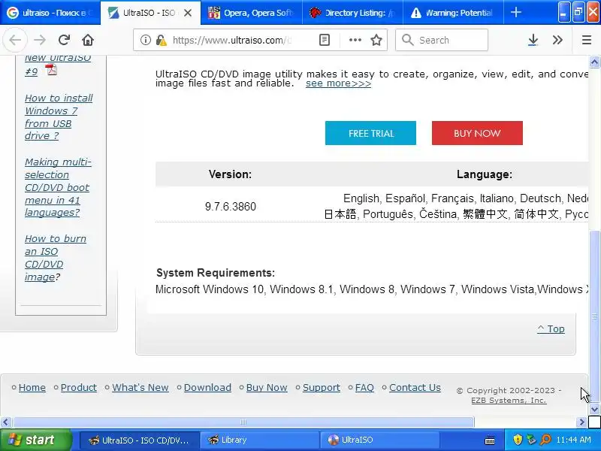Toggle reader view icon

tap(325, 40)
